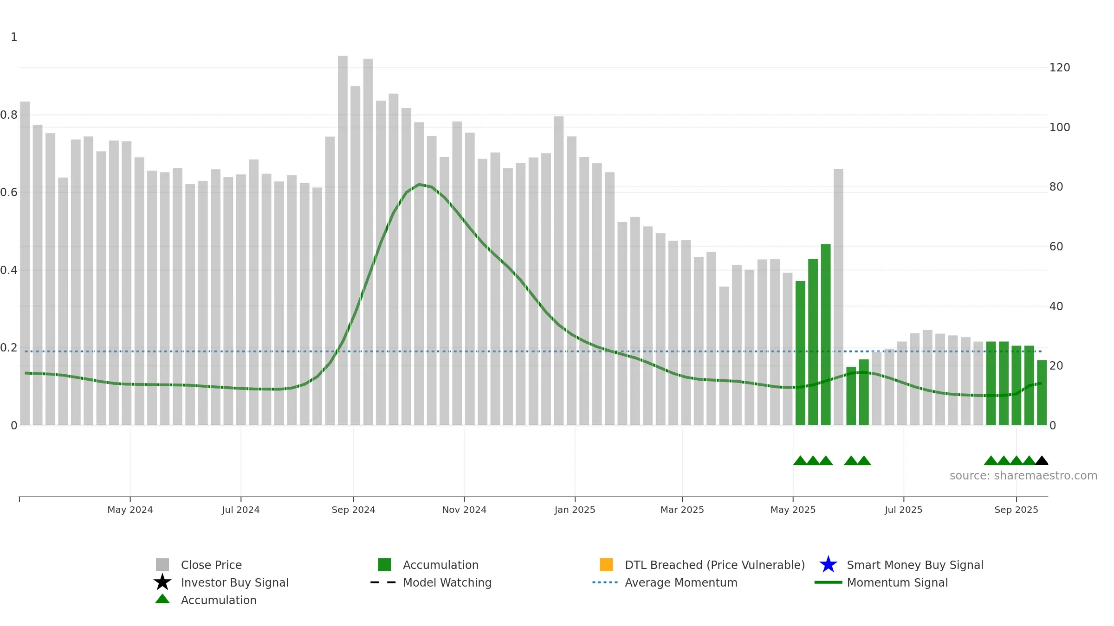This screenshot has height=626, width=1114.
Task: Click the Jan 2025 axis label
Action: 575,510
